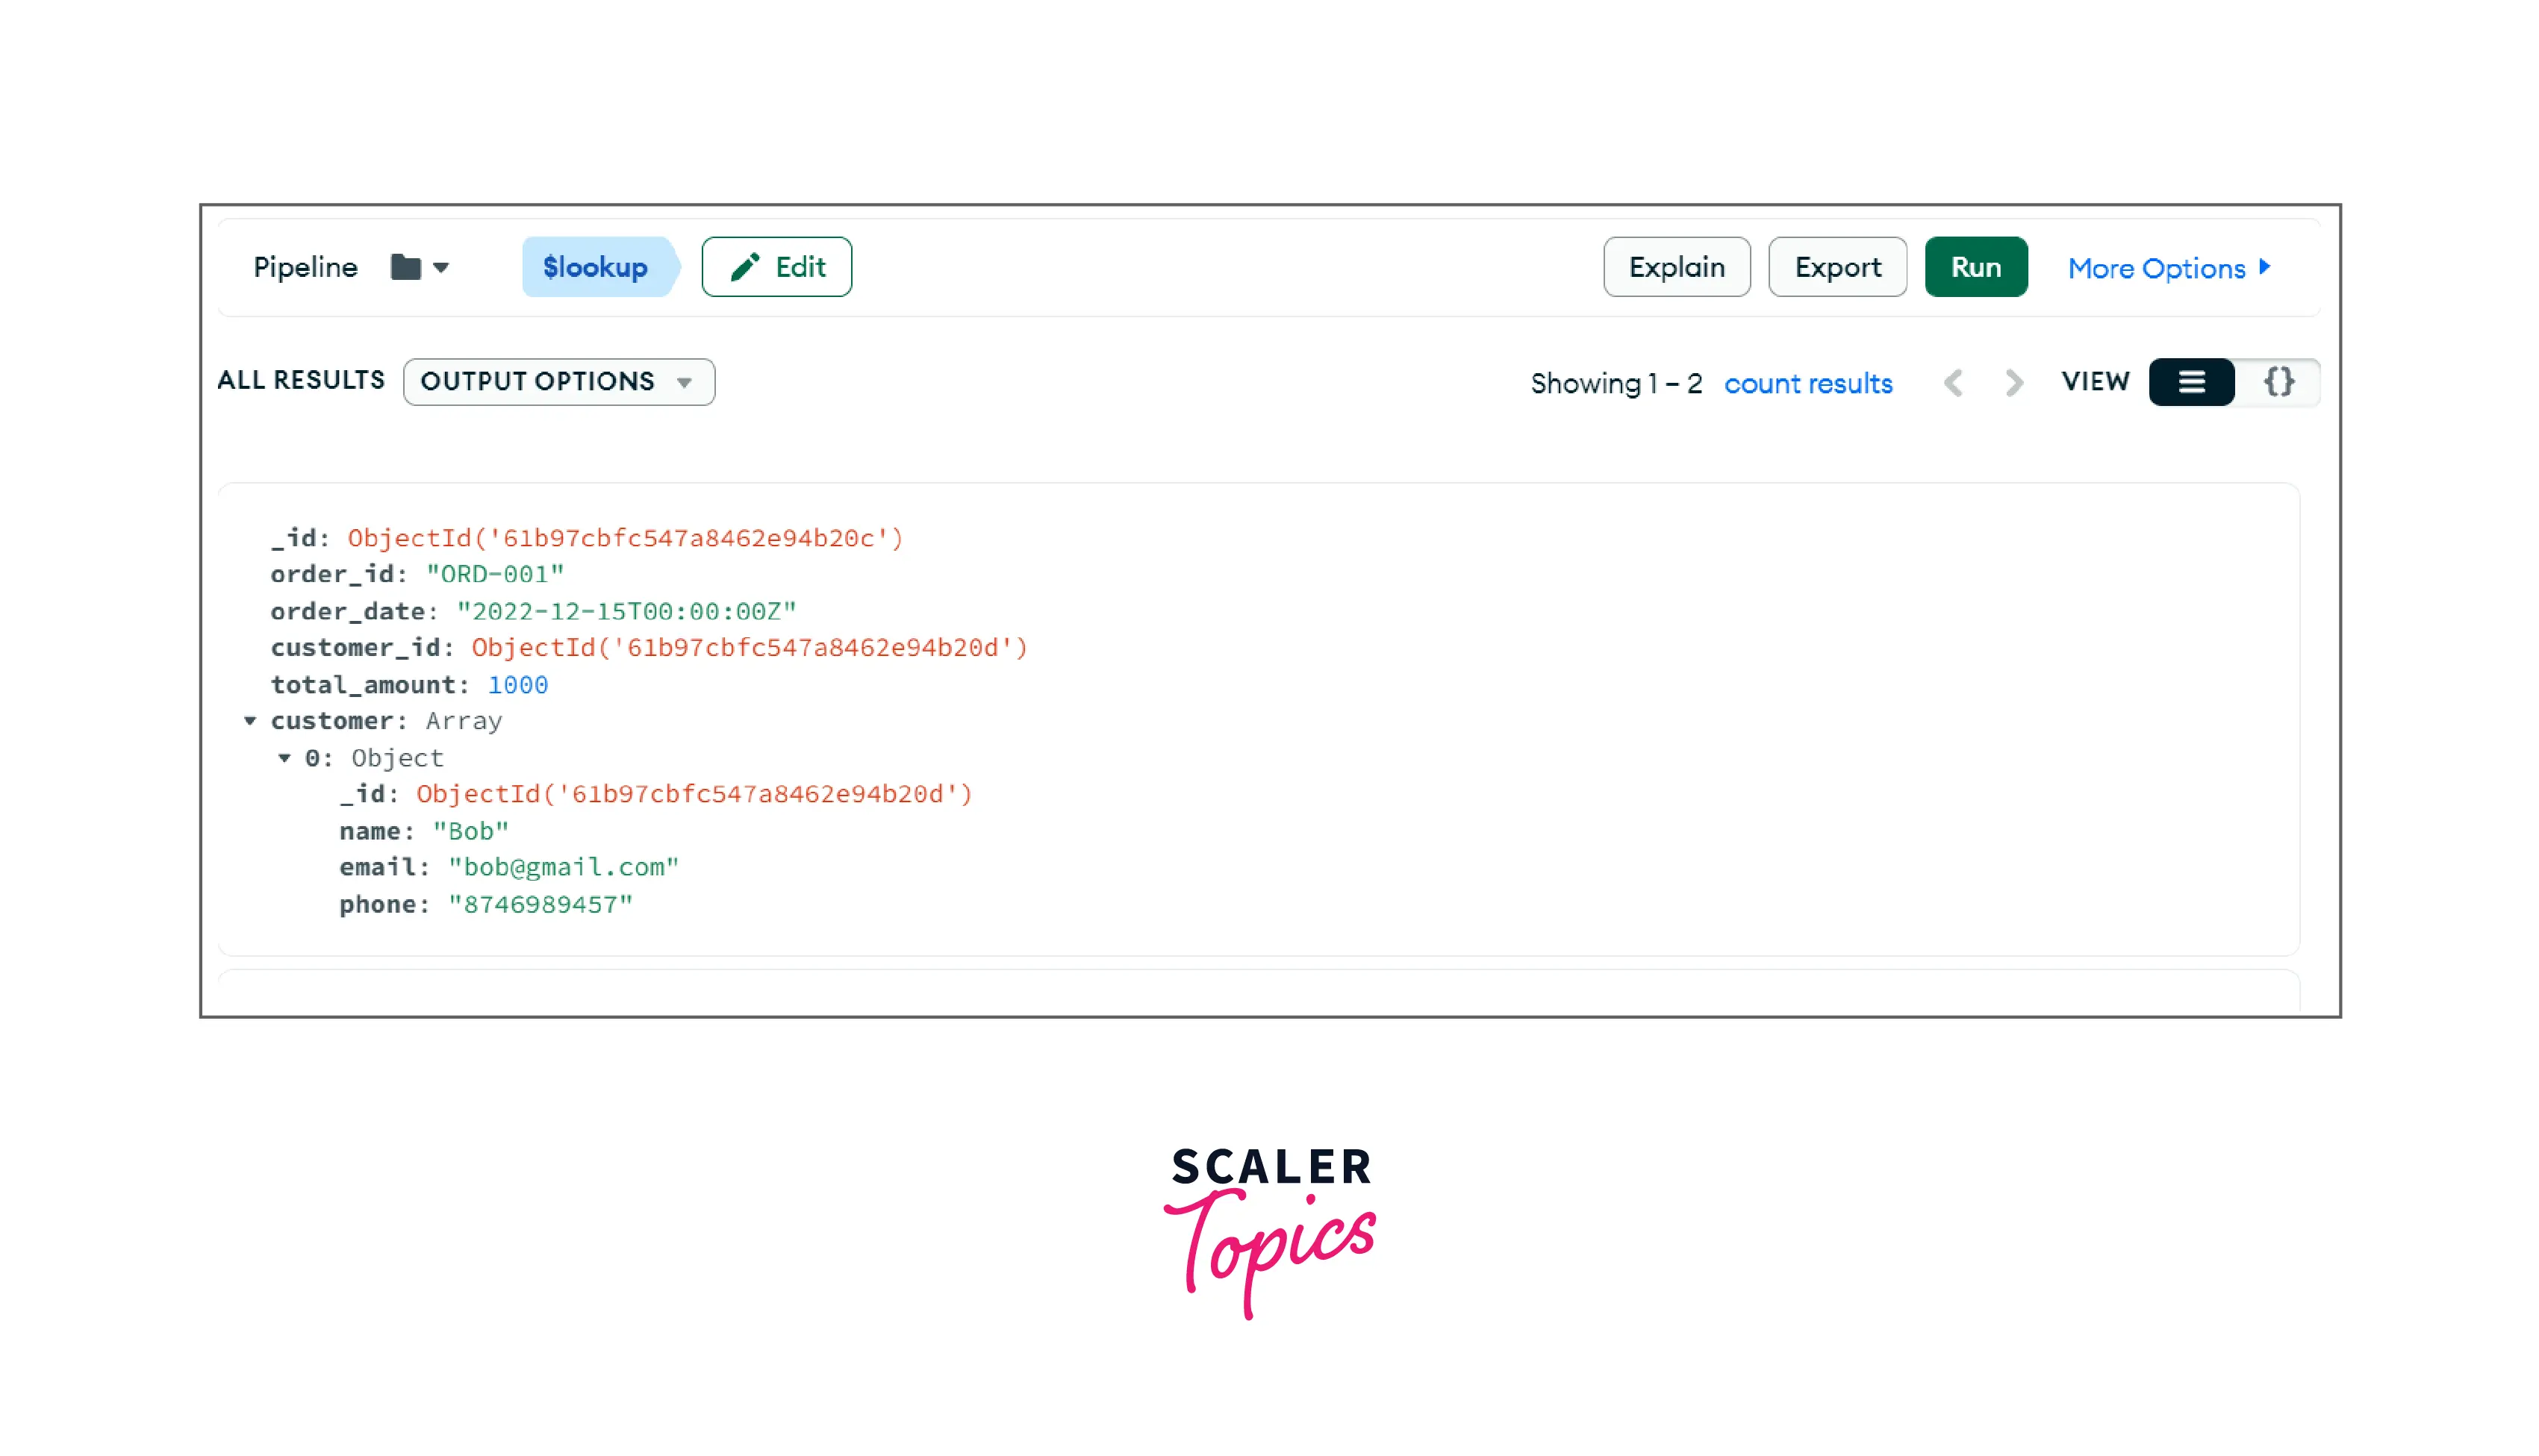Image resolution: width=2539 pixels, height=1456 pixels.
Task: Switch to list view mode
Action: coord(2192,382)
